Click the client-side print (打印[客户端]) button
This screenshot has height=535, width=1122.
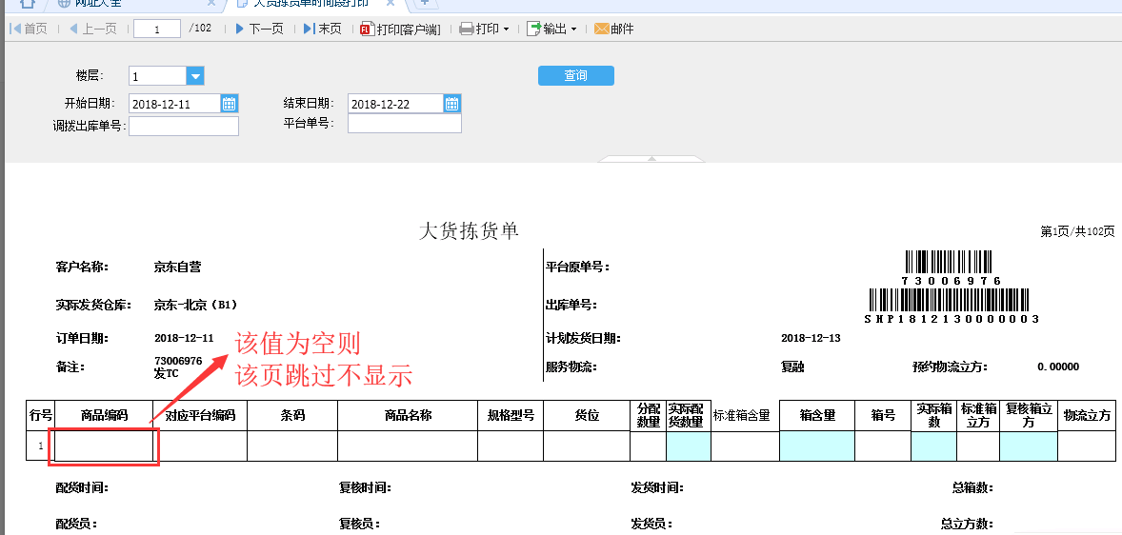400,29
